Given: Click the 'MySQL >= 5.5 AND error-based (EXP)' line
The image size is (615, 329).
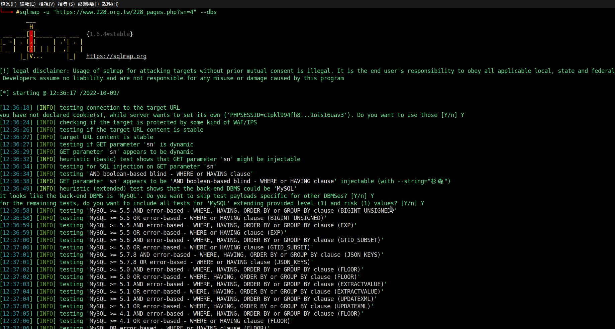Looking at the screenshot, I should click(x=179, y=225).
